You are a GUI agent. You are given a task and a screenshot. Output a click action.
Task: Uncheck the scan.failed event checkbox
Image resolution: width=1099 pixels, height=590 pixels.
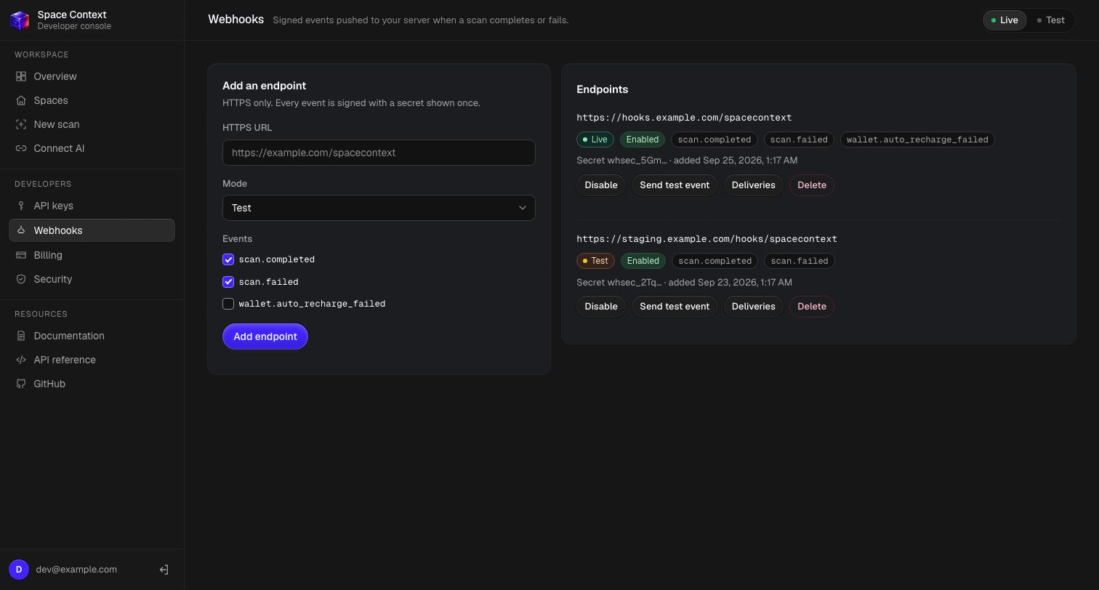click(228, 282)
